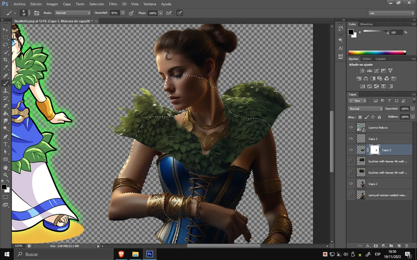Open the brush preset picker arrow
This screenshot has width=417, height=260.
(x=29, y=13)
